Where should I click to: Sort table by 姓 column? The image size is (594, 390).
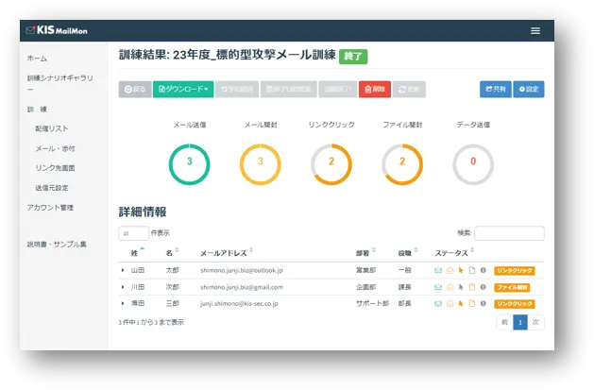click(138, 253)
